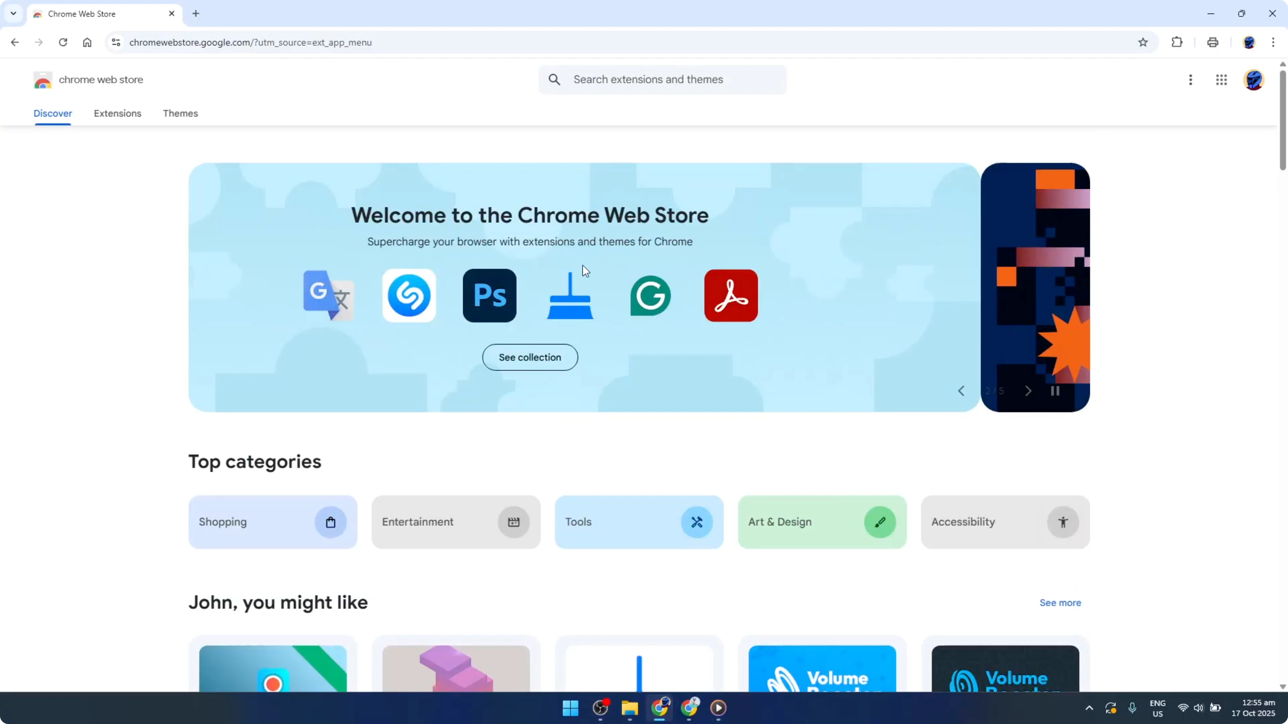Open See more recommendations link
Viewport: 1288px width, 724px height.
tap(1060, 603)
